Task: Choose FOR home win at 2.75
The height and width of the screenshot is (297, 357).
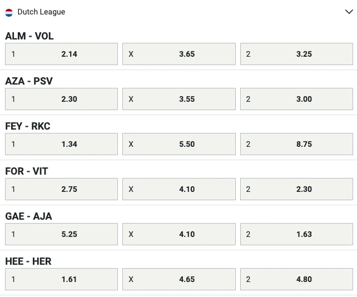Action: coord(61,189)
